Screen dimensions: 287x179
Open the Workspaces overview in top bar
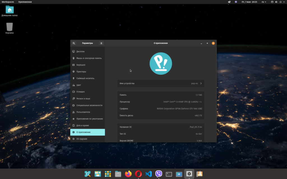click(8, 2)
